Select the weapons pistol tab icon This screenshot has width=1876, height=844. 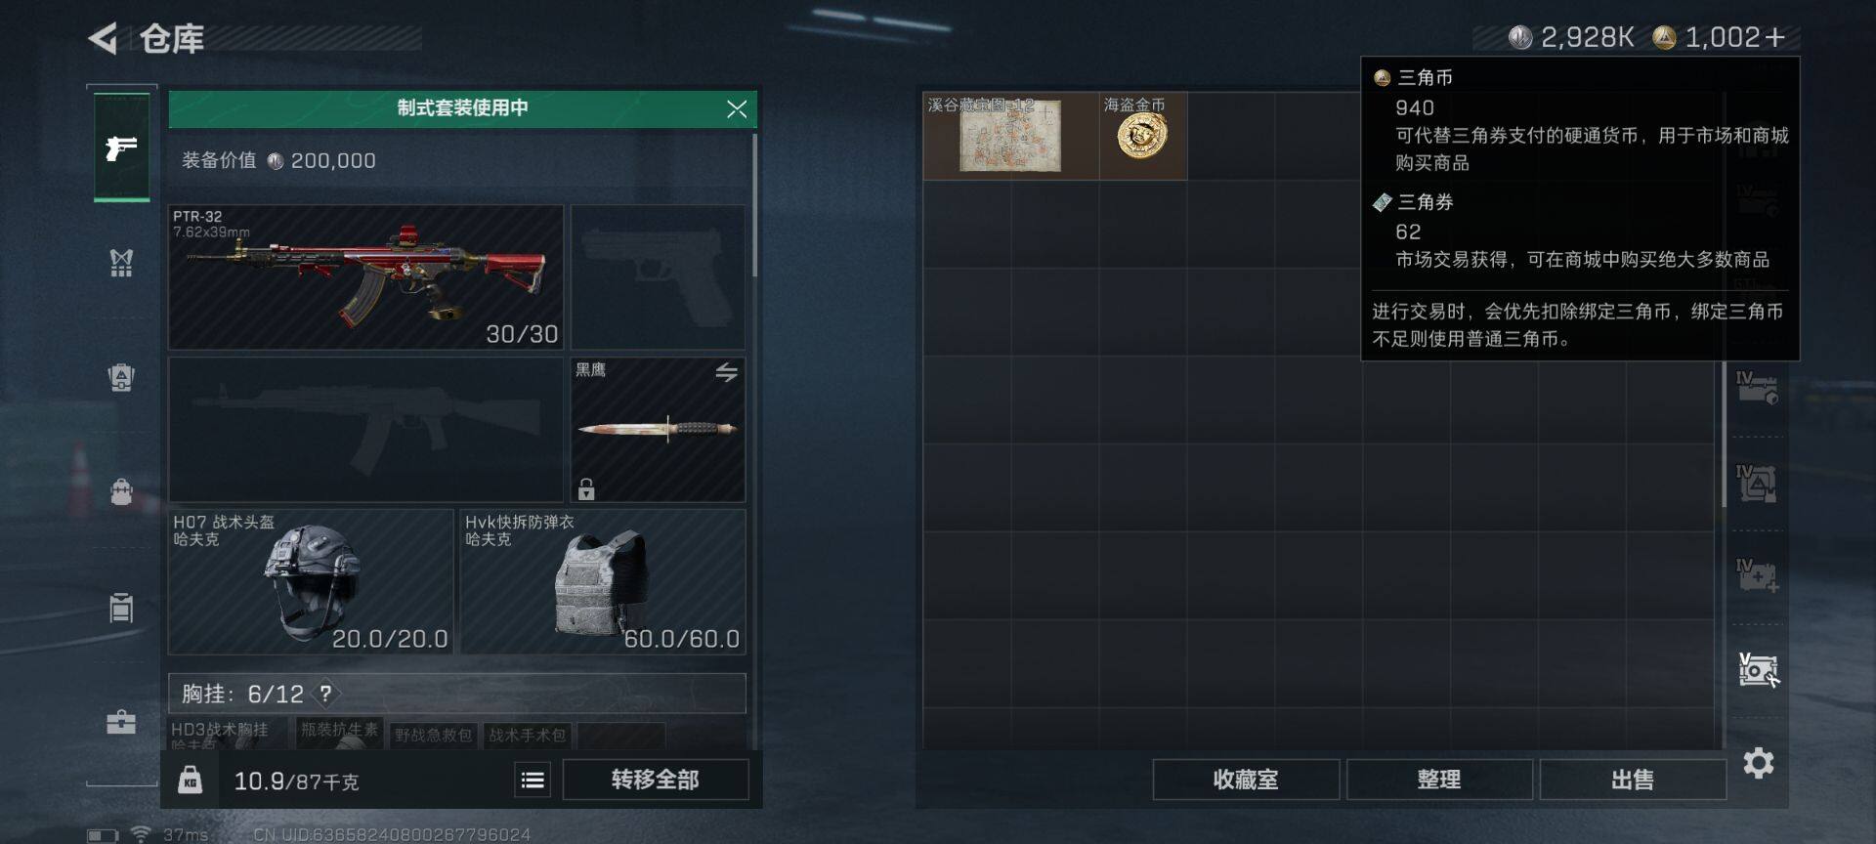click(121, 148)
